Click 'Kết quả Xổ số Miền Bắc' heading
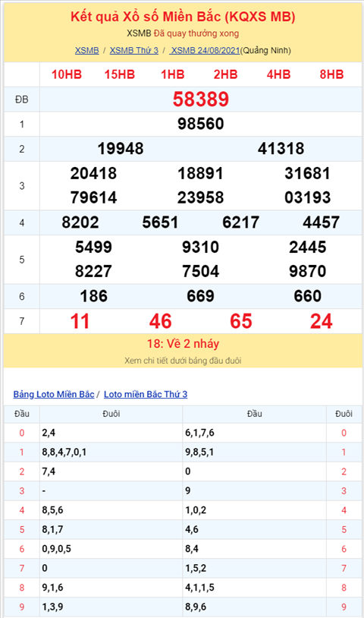The width and height of the screenshot is (364, 618). tap(183, 17)
